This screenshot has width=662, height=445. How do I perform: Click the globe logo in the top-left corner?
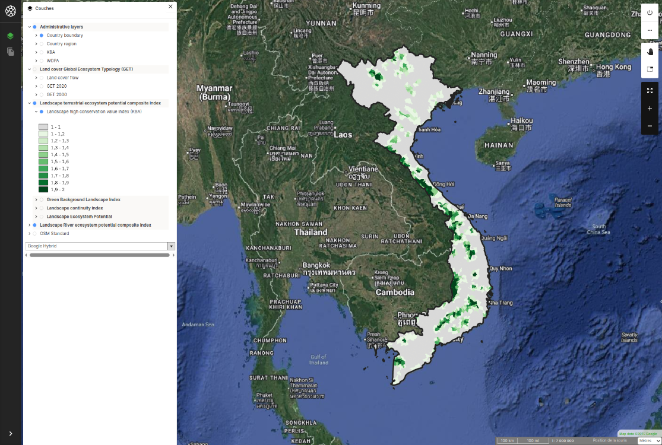point(10,10)
